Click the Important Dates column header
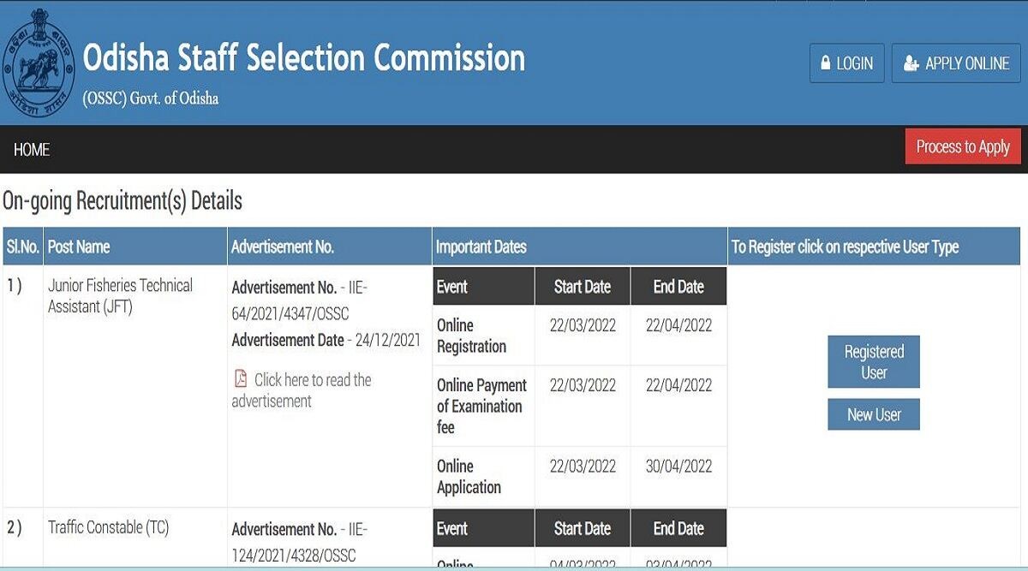Screen dimensions: 1028x571 click(481, 247)
